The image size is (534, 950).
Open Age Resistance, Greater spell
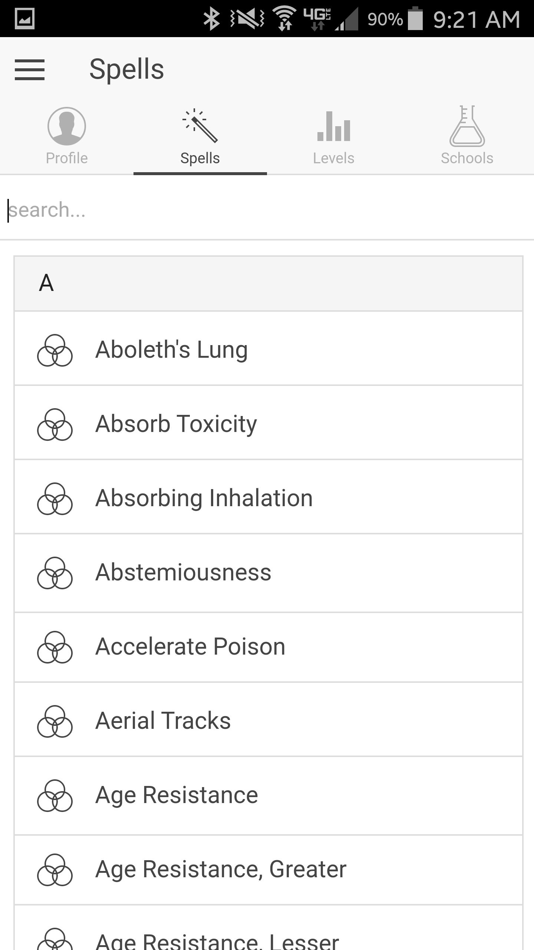[x=221, y=869]
